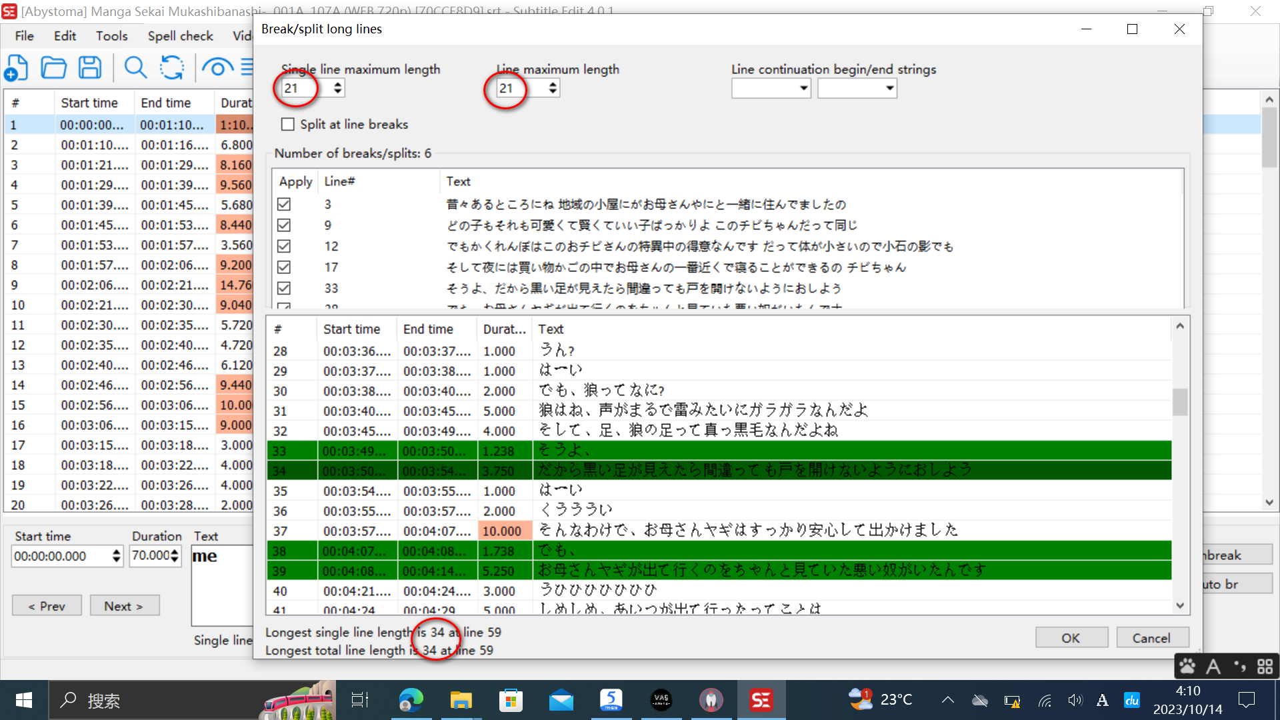Open Subtitle Edit from the taskbar
The image size is (1280, 720).
[x=761, y=699]
